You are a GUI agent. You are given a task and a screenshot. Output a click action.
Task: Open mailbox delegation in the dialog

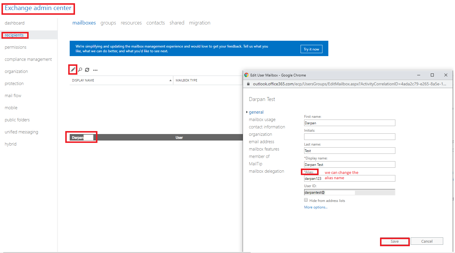pyautogui.click(x=266, y=171)
